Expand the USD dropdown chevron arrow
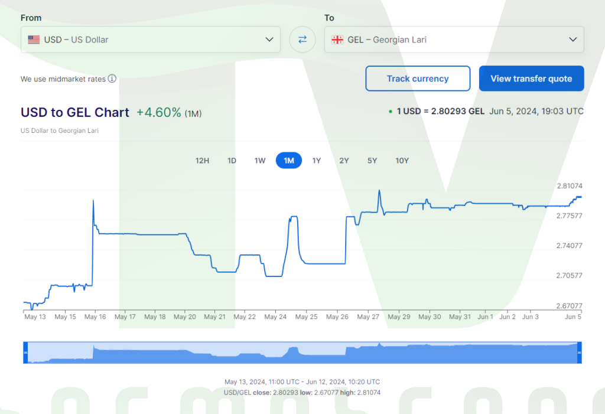This screenshot has width=605, height=414. 269,40
